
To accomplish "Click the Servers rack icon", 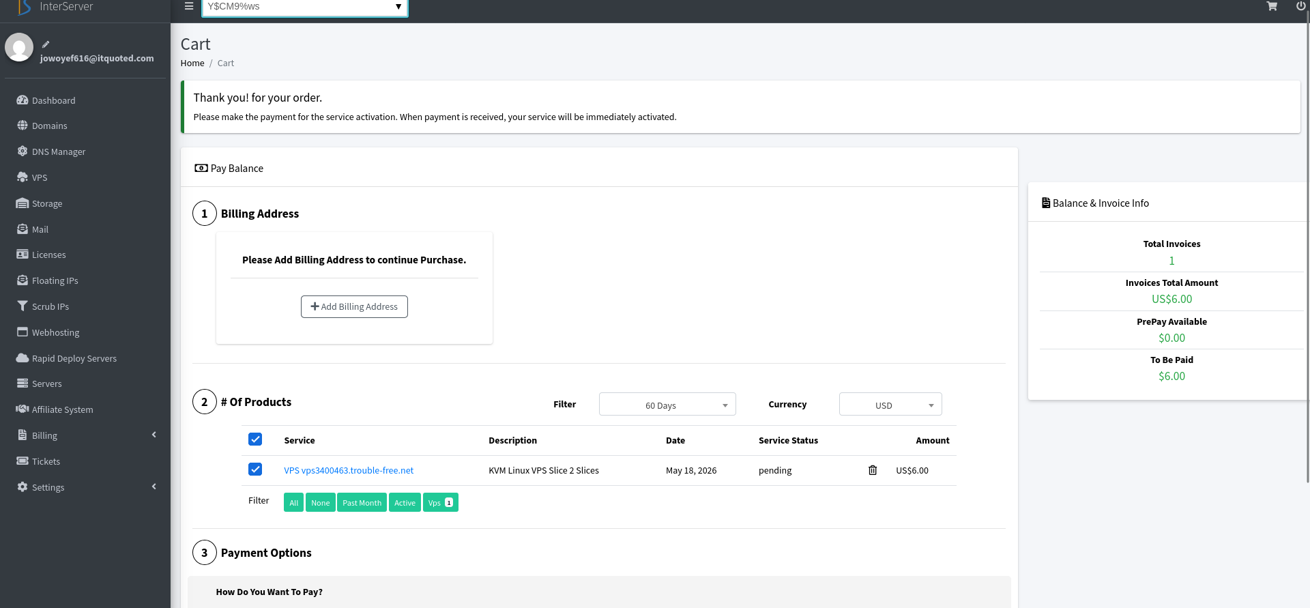I will (x=23, y=383).
